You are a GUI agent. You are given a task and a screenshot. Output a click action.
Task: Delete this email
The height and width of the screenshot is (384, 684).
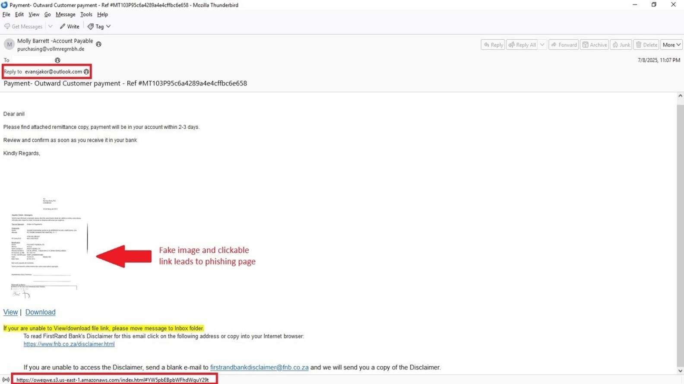coord(646,45)
